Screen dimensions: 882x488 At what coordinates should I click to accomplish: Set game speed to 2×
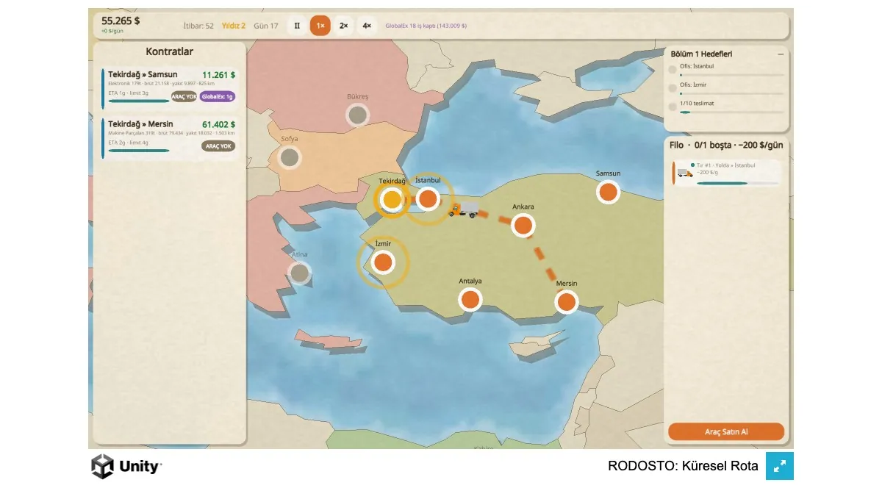click(343, 26)
